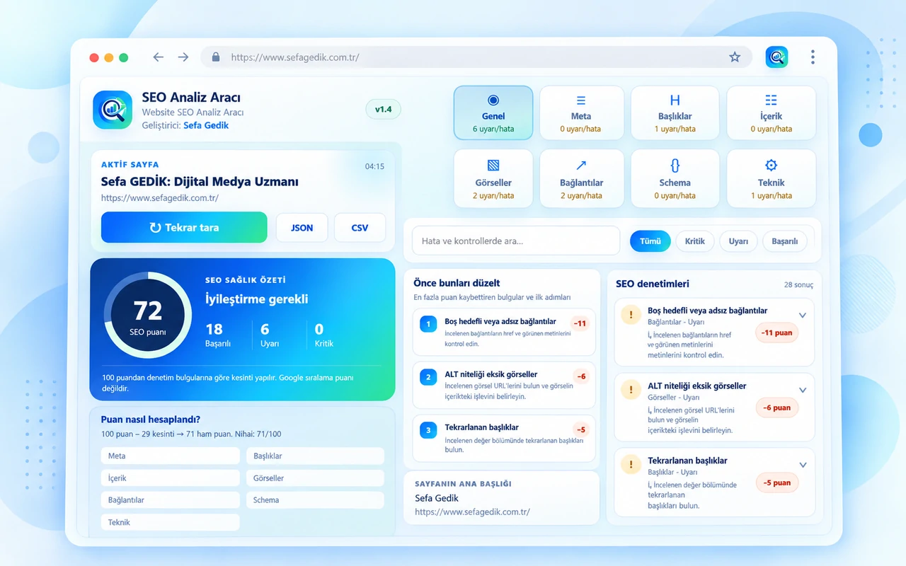The height and width of the screenshot is (566, 906).
Task: Open the Bağlantılar category
Action: (x=581, y=180)
